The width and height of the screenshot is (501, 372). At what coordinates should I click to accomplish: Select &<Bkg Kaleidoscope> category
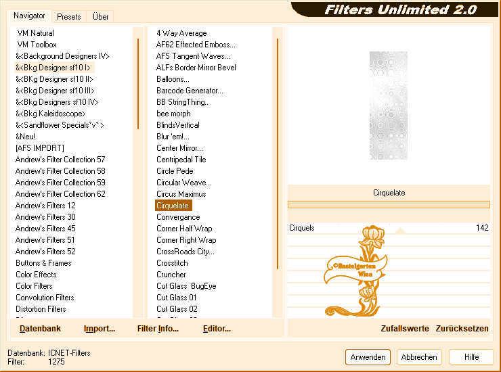tap(51, 114)
